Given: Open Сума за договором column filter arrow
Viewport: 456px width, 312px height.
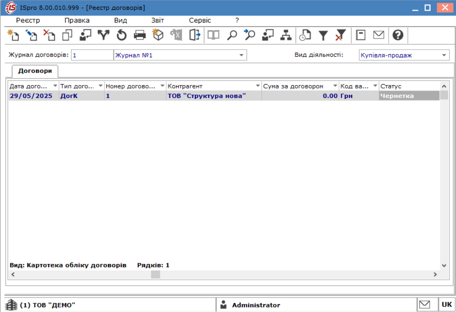Looking at the screenshot, I should (335, 86).
